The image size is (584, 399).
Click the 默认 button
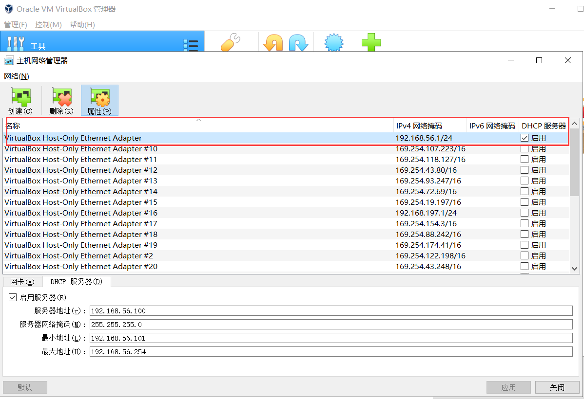(25, 387)
